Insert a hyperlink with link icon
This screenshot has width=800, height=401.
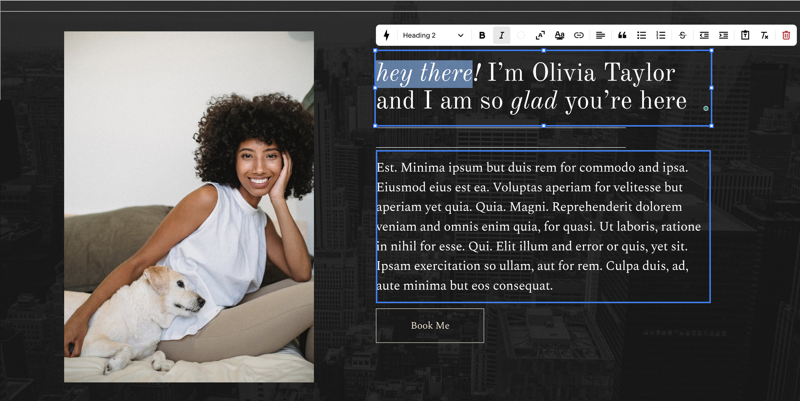(x=579, y=35)
